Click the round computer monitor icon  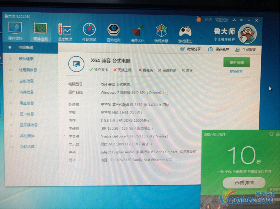click(x=76, y=64)
